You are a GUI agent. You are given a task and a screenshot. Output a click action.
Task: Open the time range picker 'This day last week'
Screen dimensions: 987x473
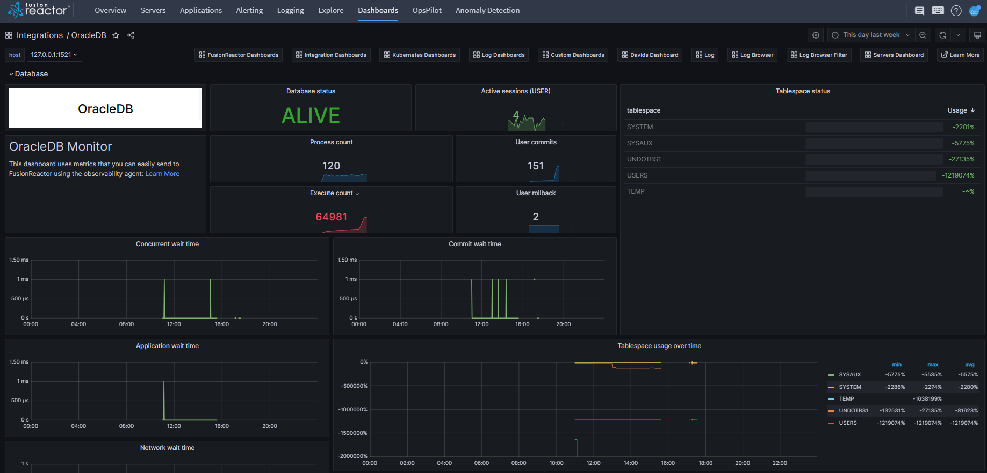pyautogui.click(x=870, y=35)
